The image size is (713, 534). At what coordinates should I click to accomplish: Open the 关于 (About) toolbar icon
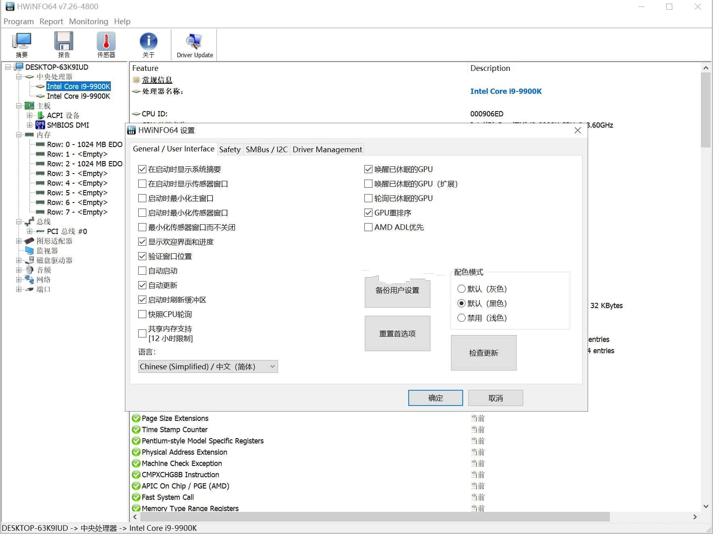(148, 43)
